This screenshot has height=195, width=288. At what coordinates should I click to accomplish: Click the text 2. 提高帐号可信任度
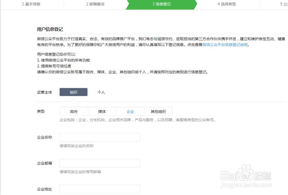(54, 66)
